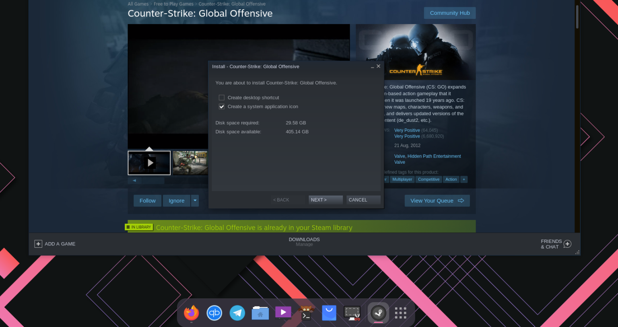Open the Very Positive reviews link
618x327 pixels.
tap(407, 130)
